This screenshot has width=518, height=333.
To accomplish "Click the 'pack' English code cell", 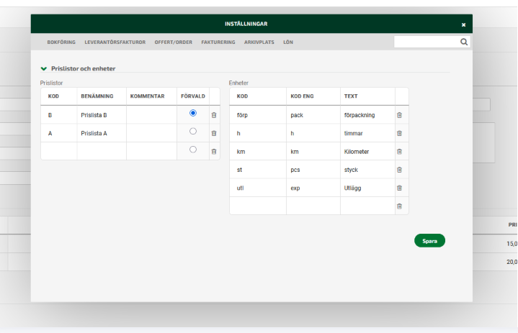I will pos(313,115).
